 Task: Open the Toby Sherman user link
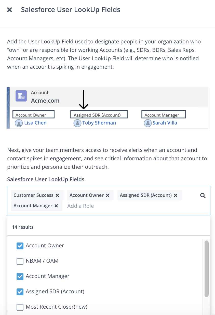(x=99, y=123)
